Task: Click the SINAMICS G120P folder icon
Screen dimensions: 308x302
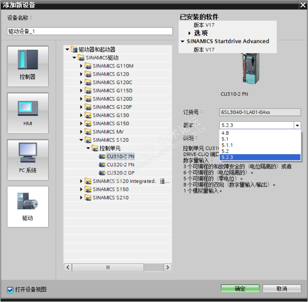Action: pos(88,107)
